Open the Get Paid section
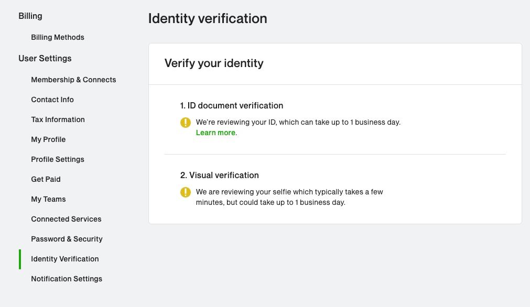Image resolution: width=530 pixels, height=307 pixels. tap(46, 179)
